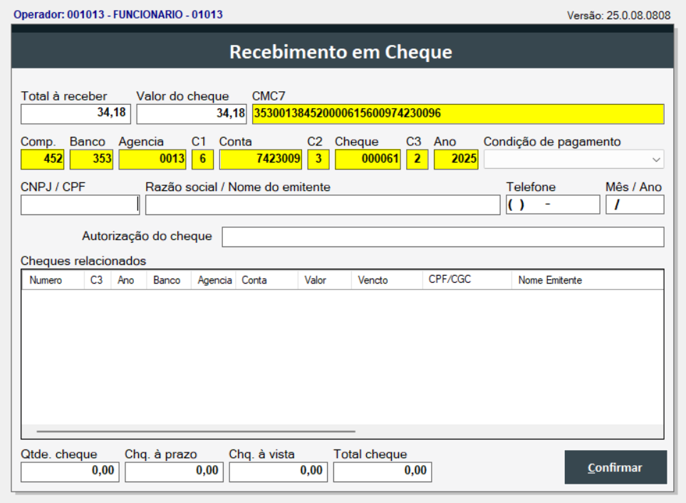Click the Conta column header in grid

click(x=267, y=280)
